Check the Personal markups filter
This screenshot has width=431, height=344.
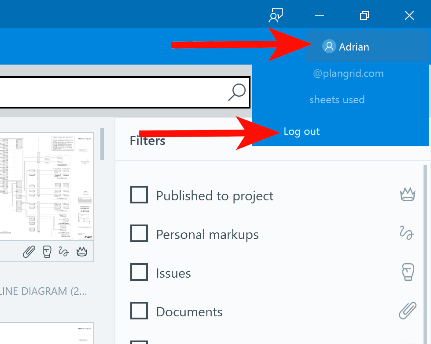click(x=139, y=233)
